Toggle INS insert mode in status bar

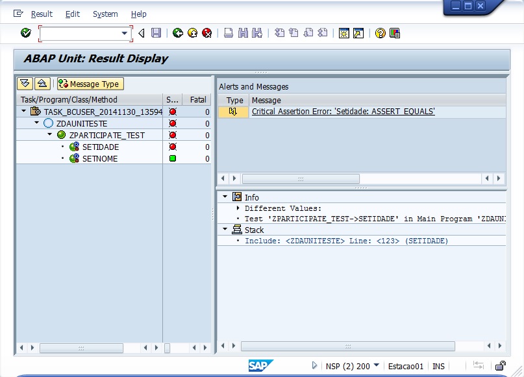click(x=439, y=366)
